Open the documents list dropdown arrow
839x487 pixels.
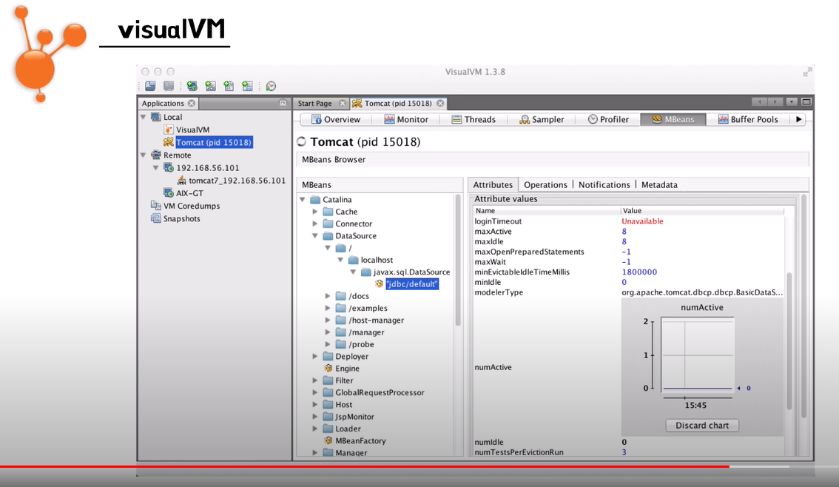point(792,101)
